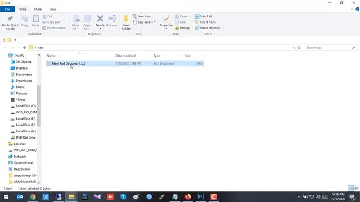Open file Properties
The width and height of the screenshot is (360, 202).
[166, 21]
